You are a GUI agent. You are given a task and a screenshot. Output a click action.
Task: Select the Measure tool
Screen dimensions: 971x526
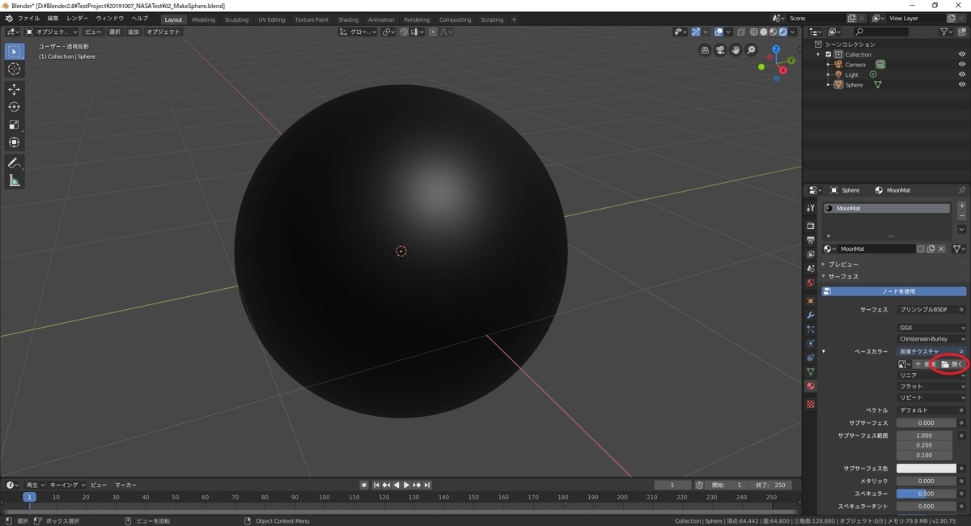(14, 180)
